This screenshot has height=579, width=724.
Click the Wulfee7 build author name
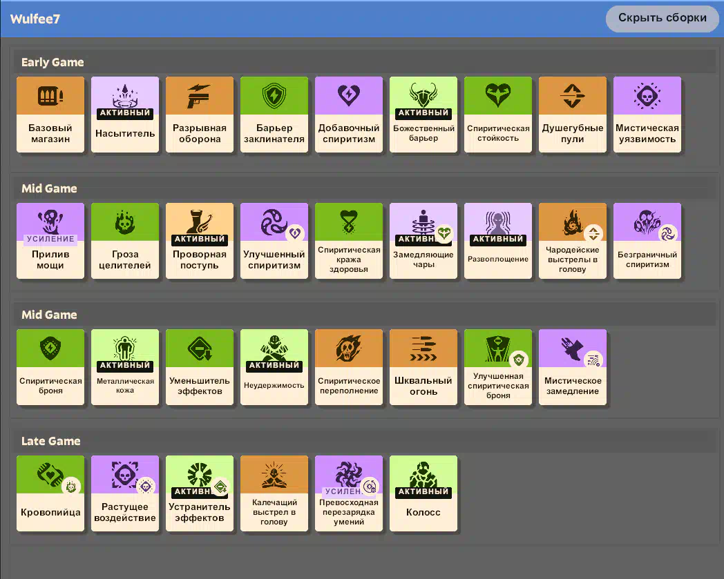click(x=35, y=19)
